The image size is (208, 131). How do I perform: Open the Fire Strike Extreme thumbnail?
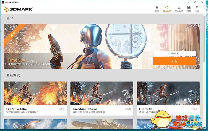coord(102,93)
